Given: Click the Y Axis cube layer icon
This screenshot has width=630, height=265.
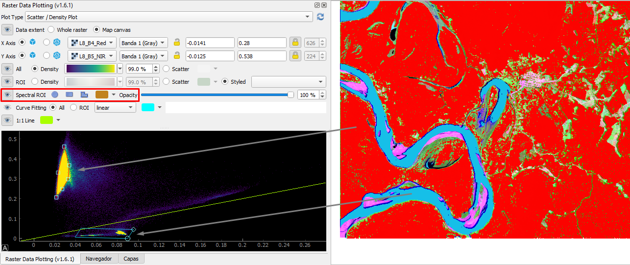Looking at the screenshot, I should tap(33, 55).
